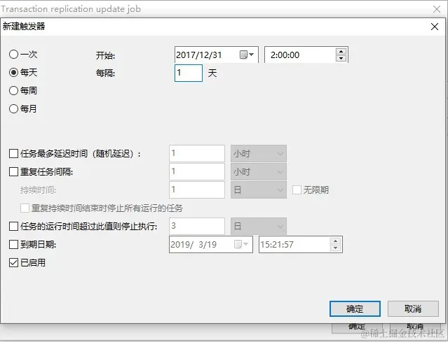Enable 任务的运行时间超过此值则停止执行 checkbox
This screenshot has width=448, height=342.
coord(14,227)
